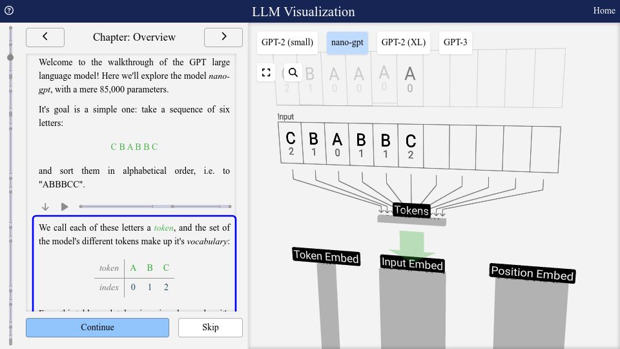Open the help question-mark icon

[x=8, y=11]
